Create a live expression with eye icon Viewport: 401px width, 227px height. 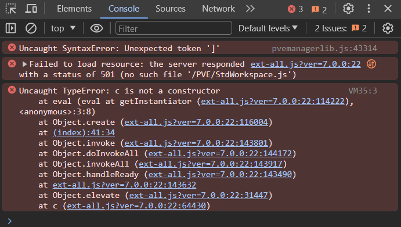[x=96, y=28]
